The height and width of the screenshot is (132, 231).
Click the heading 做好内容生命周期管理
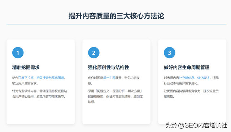coord(187,68)
